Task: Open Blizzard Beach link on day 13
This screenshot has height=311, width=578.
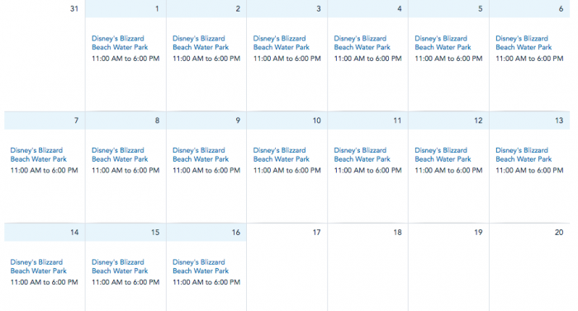Action: [x=524, y=155]
